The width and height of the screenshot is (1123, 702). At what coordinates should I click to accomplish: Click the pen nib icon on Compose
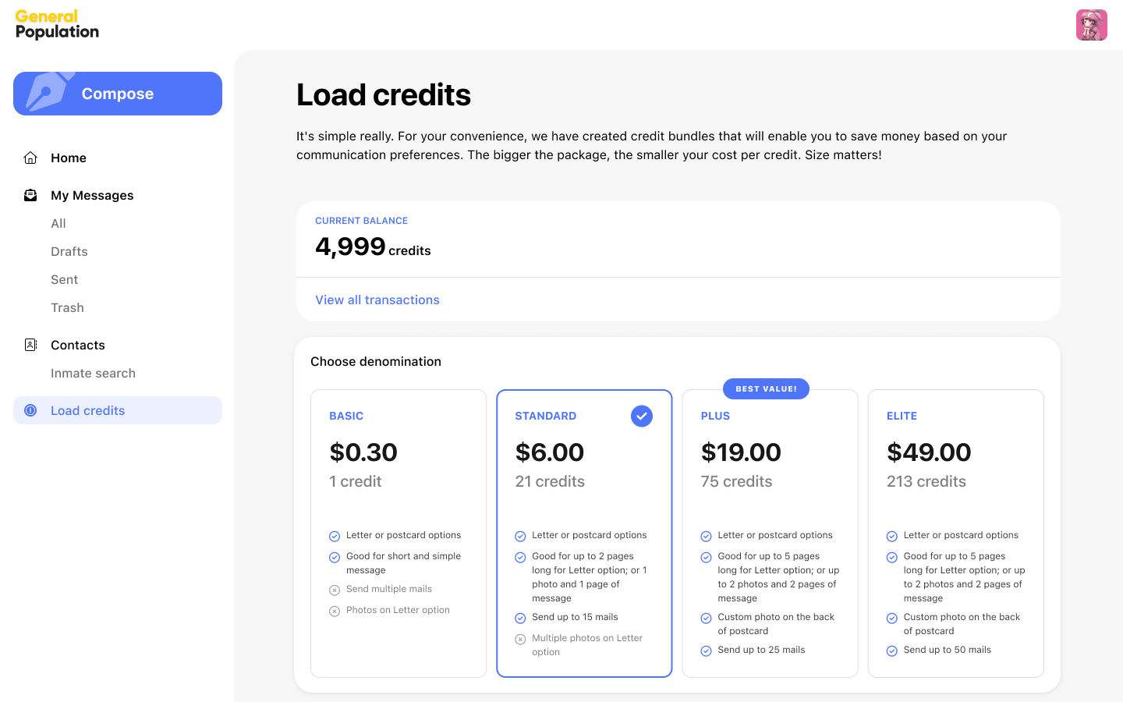(48, 93)
